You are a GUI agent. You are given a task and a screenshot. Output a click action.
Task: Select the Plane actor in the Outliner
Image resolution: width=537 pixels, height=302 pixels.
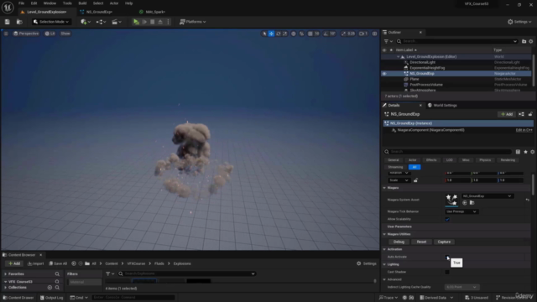pos(414,79)
